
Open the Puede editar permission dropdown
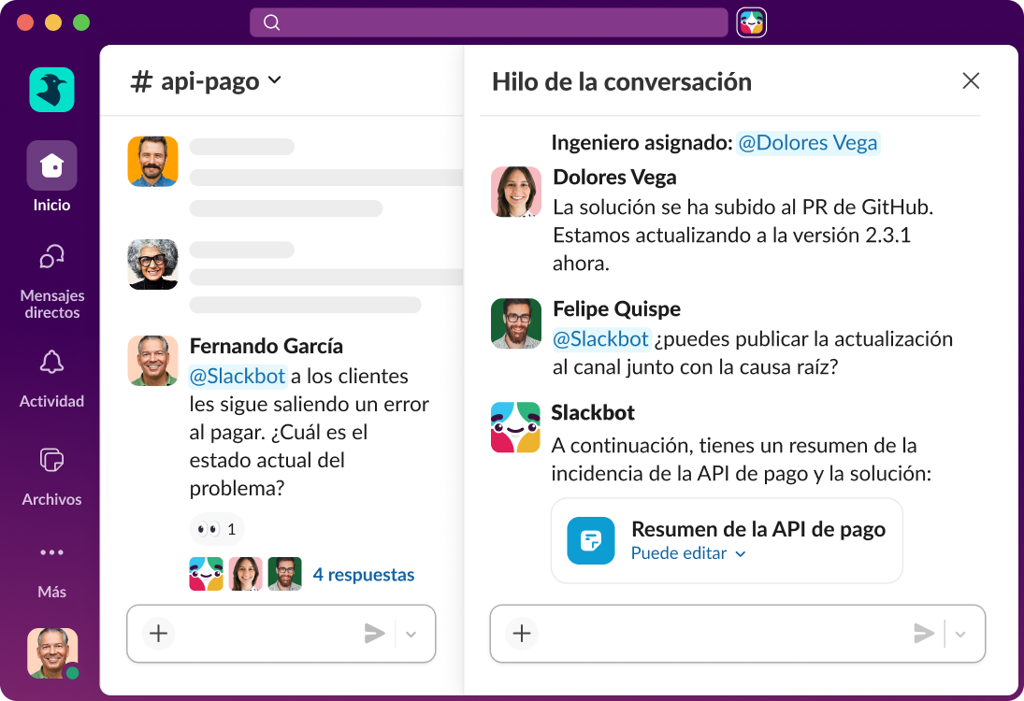point(688,553)
